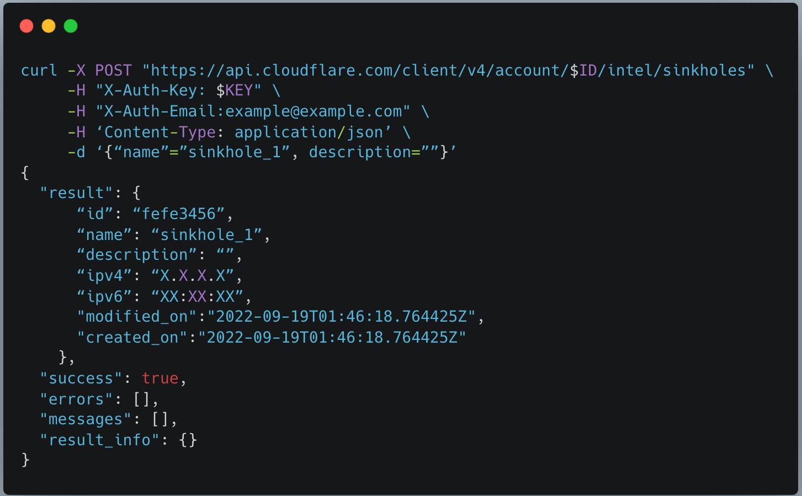Click the red true success value

point(160,378)
